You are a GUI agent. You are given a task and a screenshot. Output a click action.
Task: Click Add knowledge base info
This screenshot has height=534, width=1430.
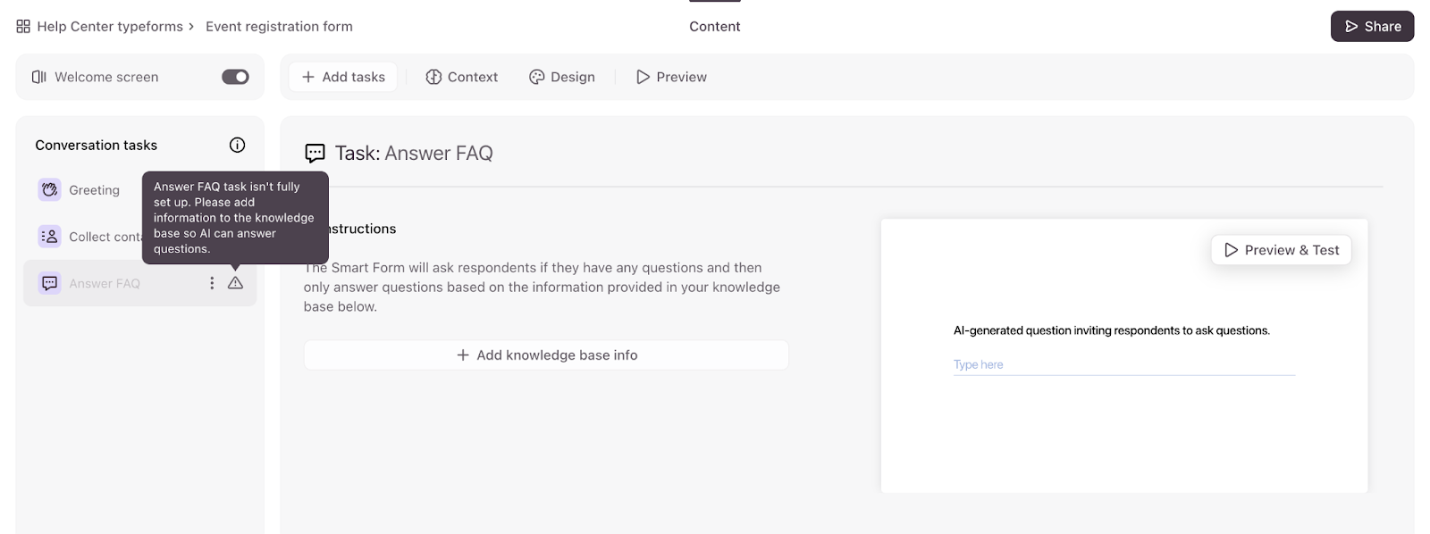pyautogui.click(x=546, y=355)
